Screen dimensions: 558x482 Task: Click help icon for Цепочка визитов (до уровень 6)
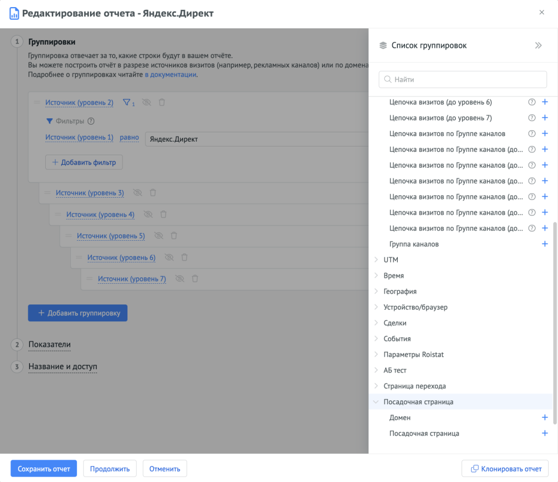coord(532,102)
